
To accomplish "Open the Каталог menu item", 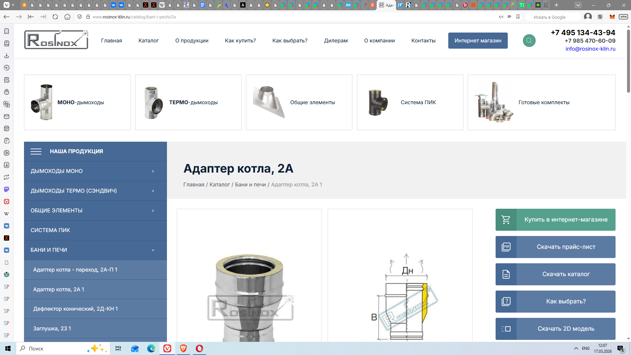I will [148, 40].
